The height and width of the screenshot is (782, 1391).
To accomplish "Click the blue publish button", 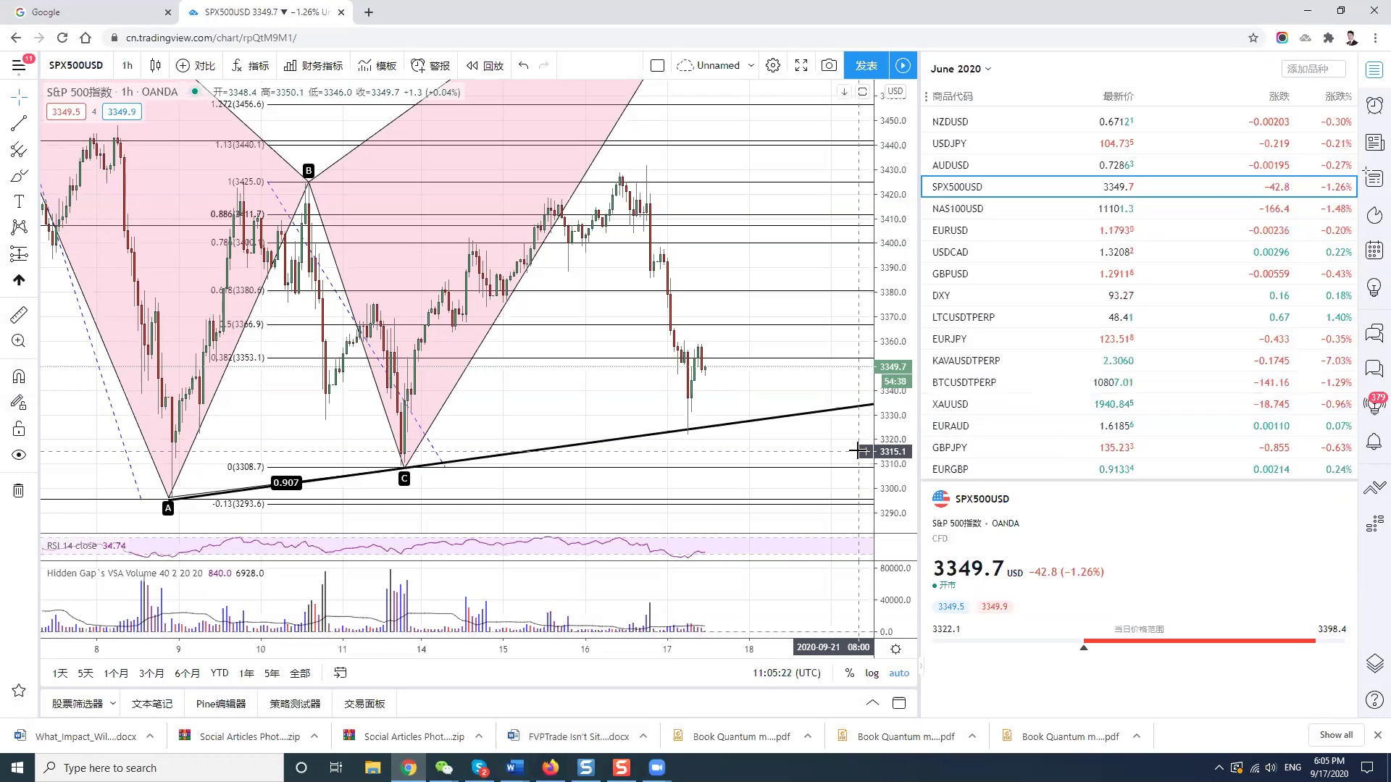I will pos(866,65).
